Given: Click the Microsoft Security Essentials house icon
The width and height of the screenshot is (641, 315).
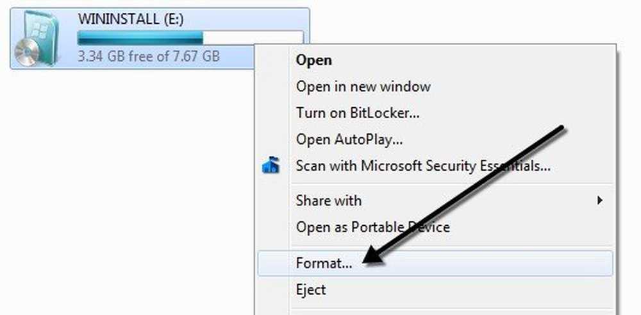Looking at the screenshot, I should (x=271, y=166).
